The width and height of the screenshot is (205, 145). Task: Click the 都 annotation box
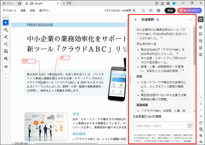pos(65,58)
